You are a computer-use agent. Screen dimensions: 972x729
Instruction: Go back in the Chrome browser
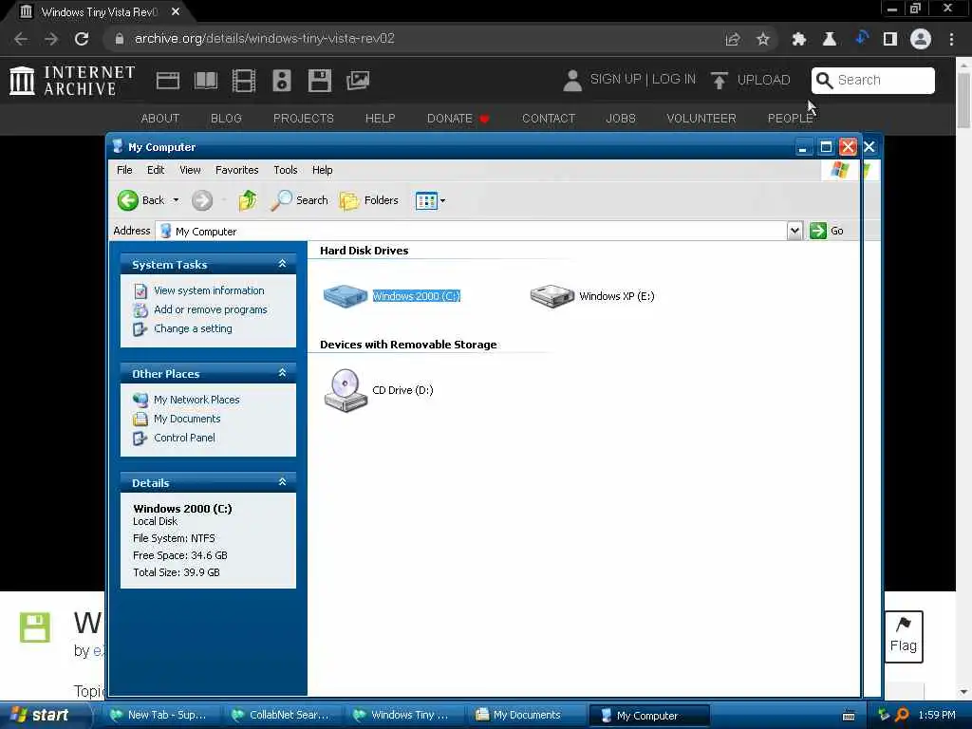point(21,39)
